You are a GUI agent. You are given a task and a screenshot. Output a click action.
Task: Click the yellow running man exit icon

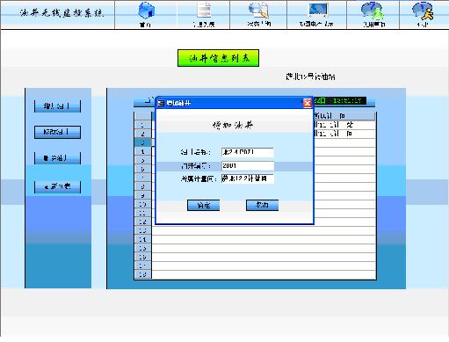click(x=423, y=11)
